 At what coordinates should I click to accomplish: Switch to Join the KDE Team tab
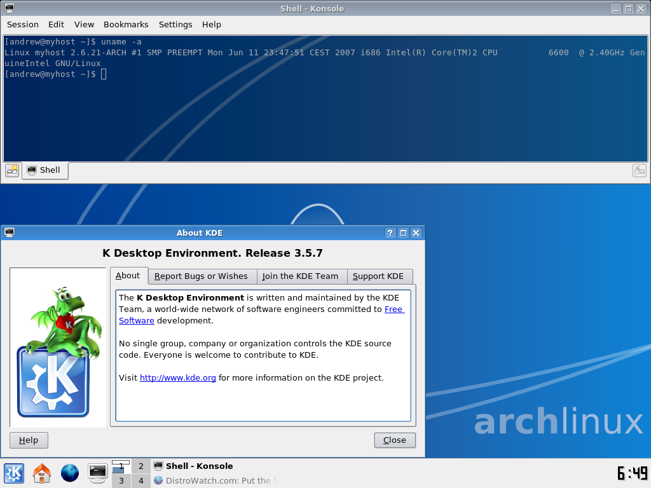point(301,276)
